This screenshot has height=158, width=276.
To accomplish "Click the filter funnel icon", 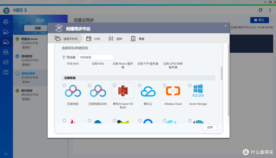I will click(x=64, y=57).
